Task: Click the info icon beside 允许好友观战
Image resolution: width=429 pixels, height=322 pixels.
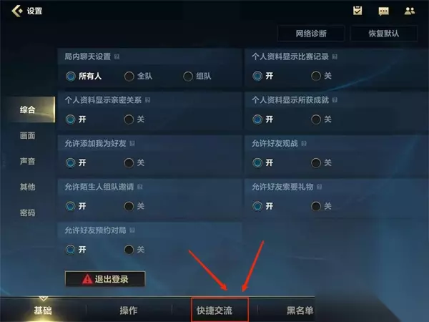Action: point(304,144)
